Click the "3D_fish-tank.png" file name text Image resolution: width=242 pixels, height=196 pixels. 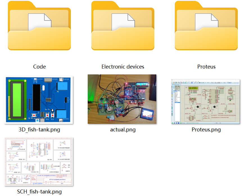(39, 130)
